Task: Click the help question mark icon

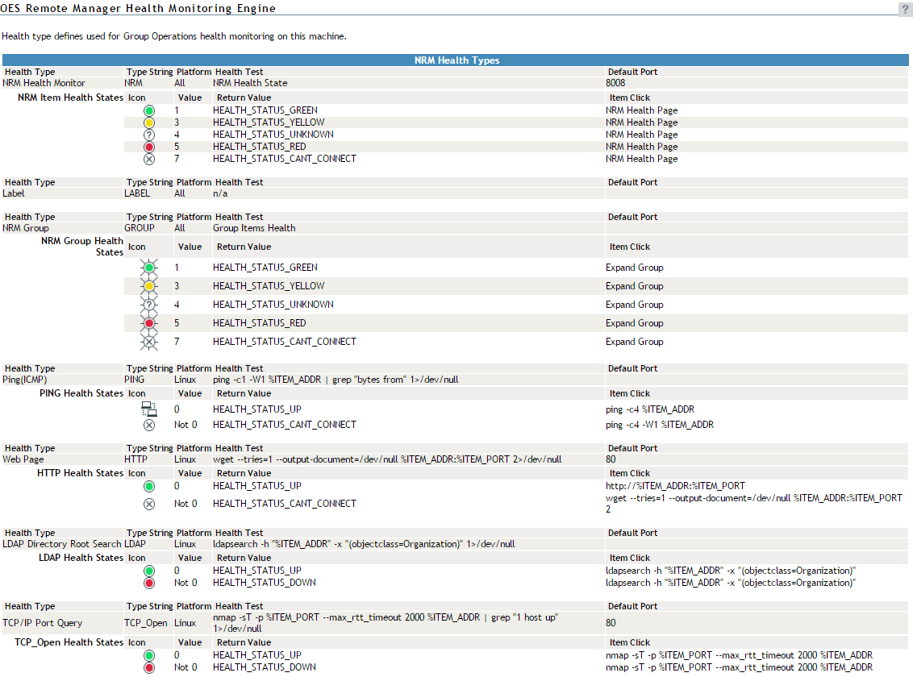Action: (x=905, y=9)
